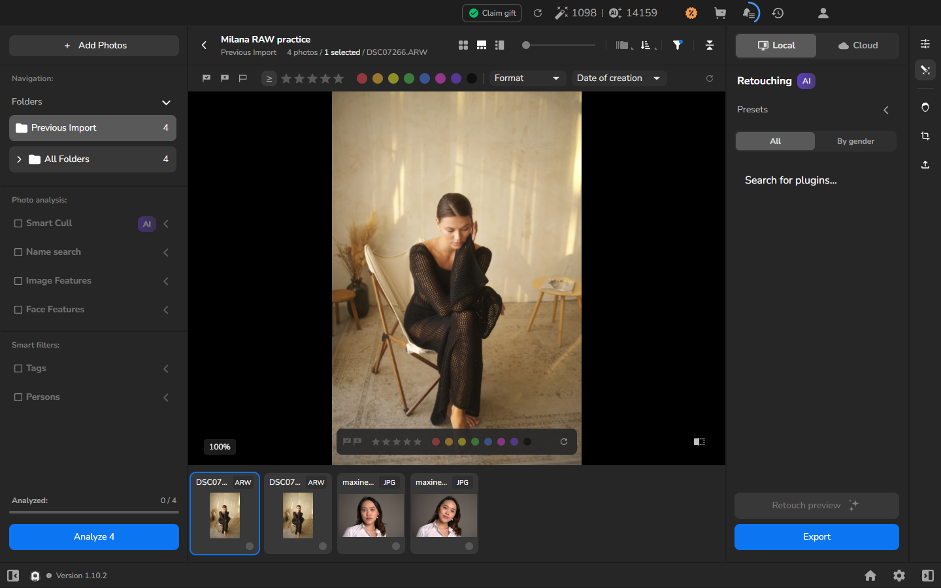Viewport: 941px width, 588px height.
Task: Reset filters with the filter bar refresh icon
Action: point(710,78)
